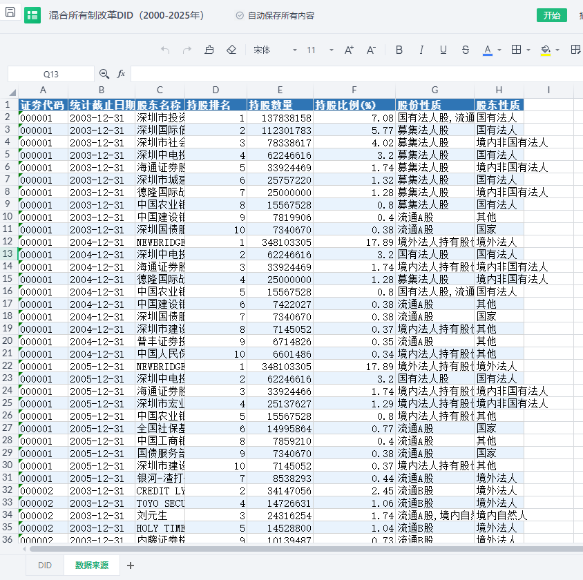Switch to the DID sheet tab
Image resolution: width=583 pixels, height=580 pixels.
(45, 565)
